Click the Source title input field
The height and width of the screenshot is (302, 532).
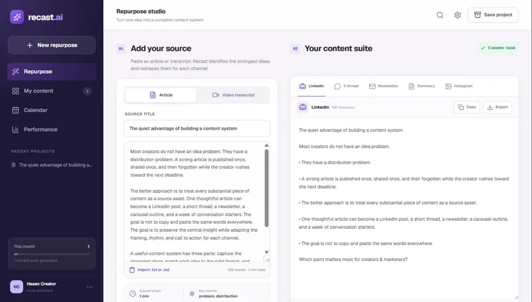197,129
